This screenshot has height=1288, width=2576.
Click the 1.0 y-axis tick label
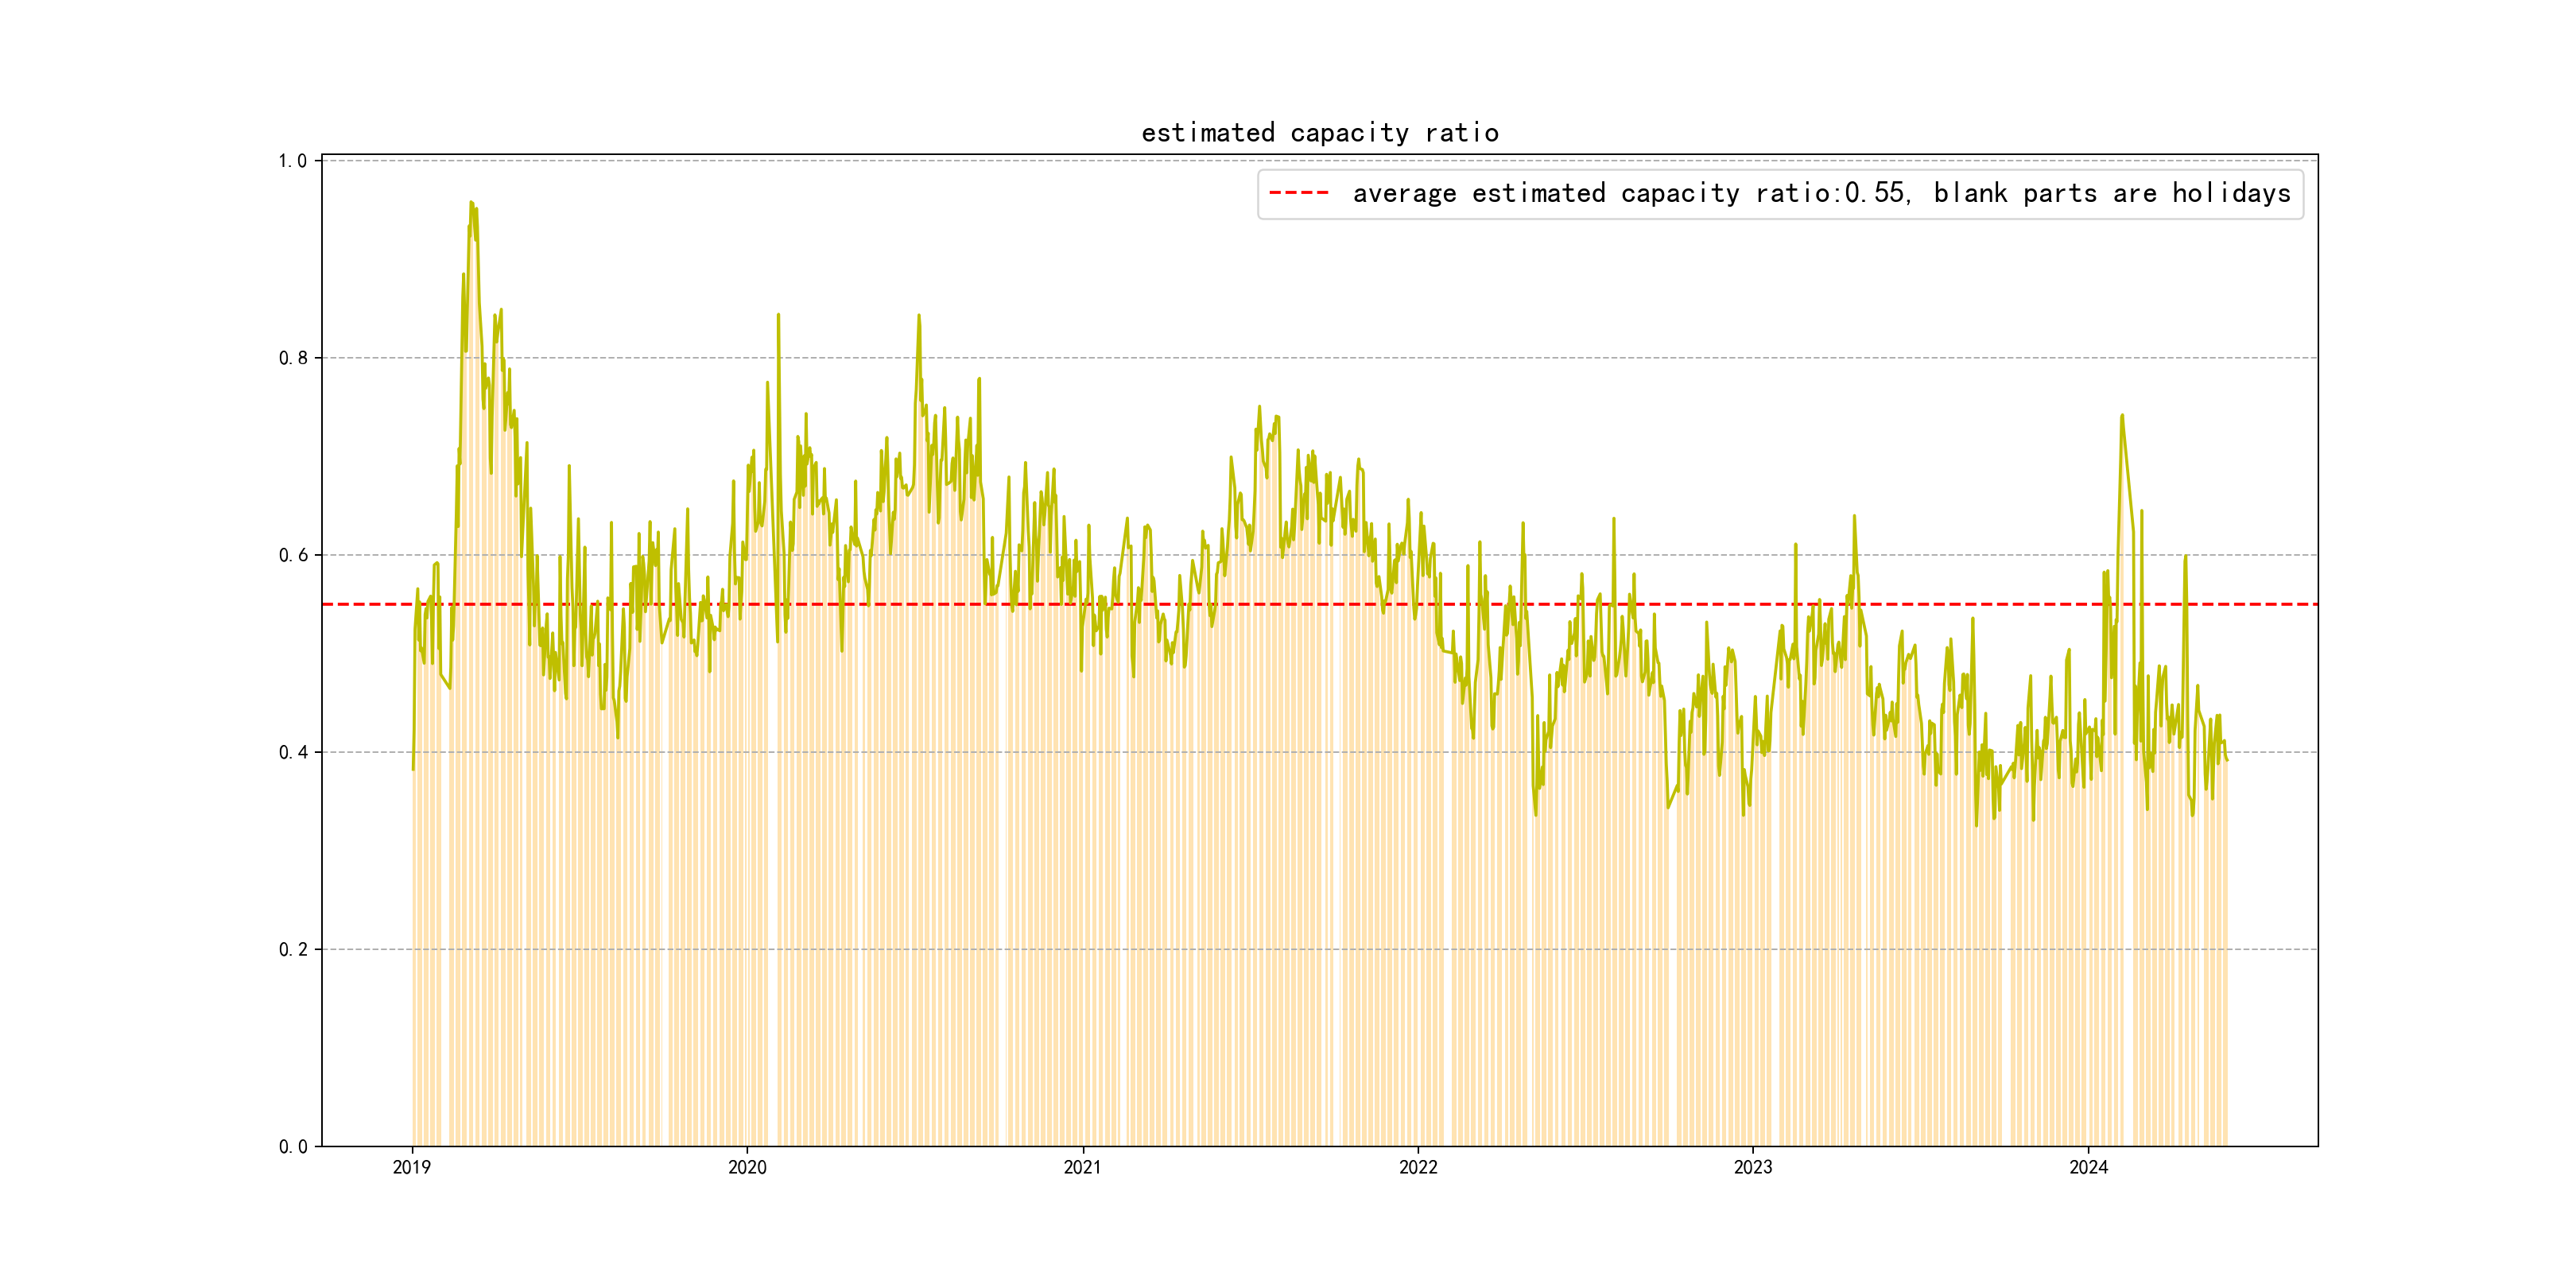(292, 161)
